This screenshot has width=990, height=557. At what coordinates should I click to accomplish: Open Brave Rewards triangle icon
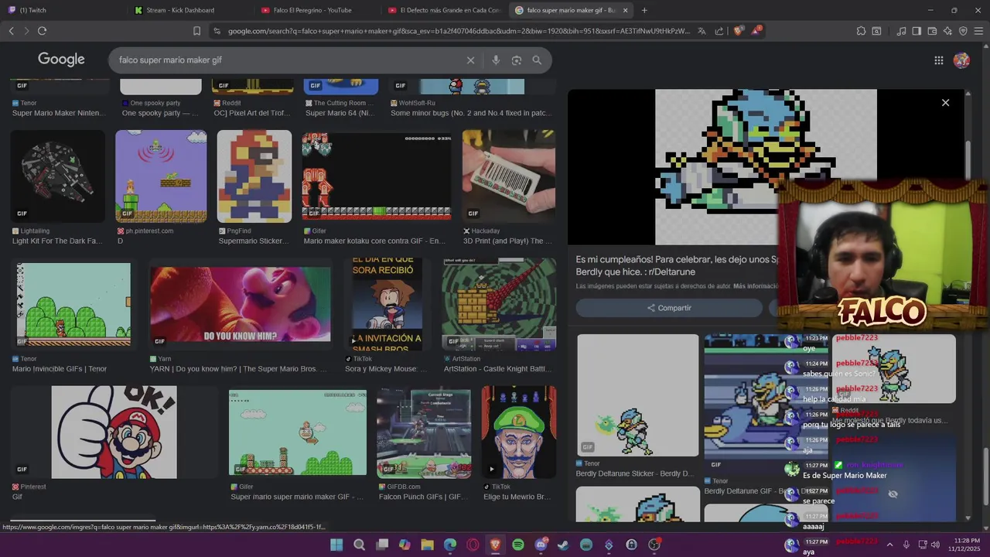click(757, 31)
